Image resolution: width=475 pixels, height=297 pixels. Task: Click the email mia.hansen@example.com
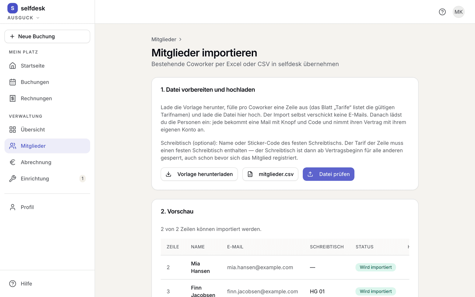[x=260, y=267]
